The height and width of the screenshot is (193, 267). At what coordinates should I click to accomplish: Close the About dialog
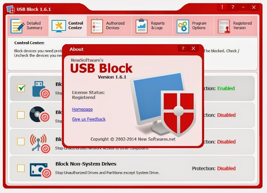tap(193, 48)
